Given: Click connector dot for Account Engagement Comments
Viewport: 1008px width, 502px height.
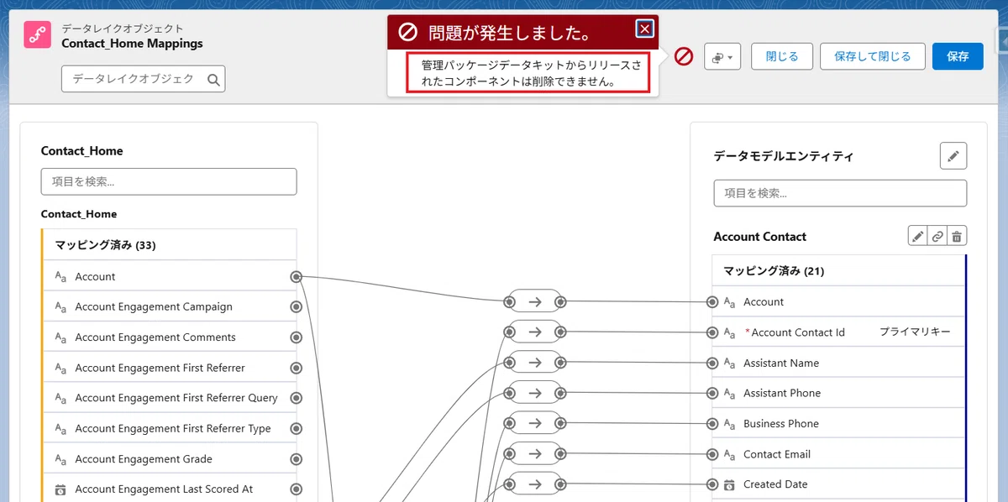Looking at the screenshot, I should [x=296, y=337].
